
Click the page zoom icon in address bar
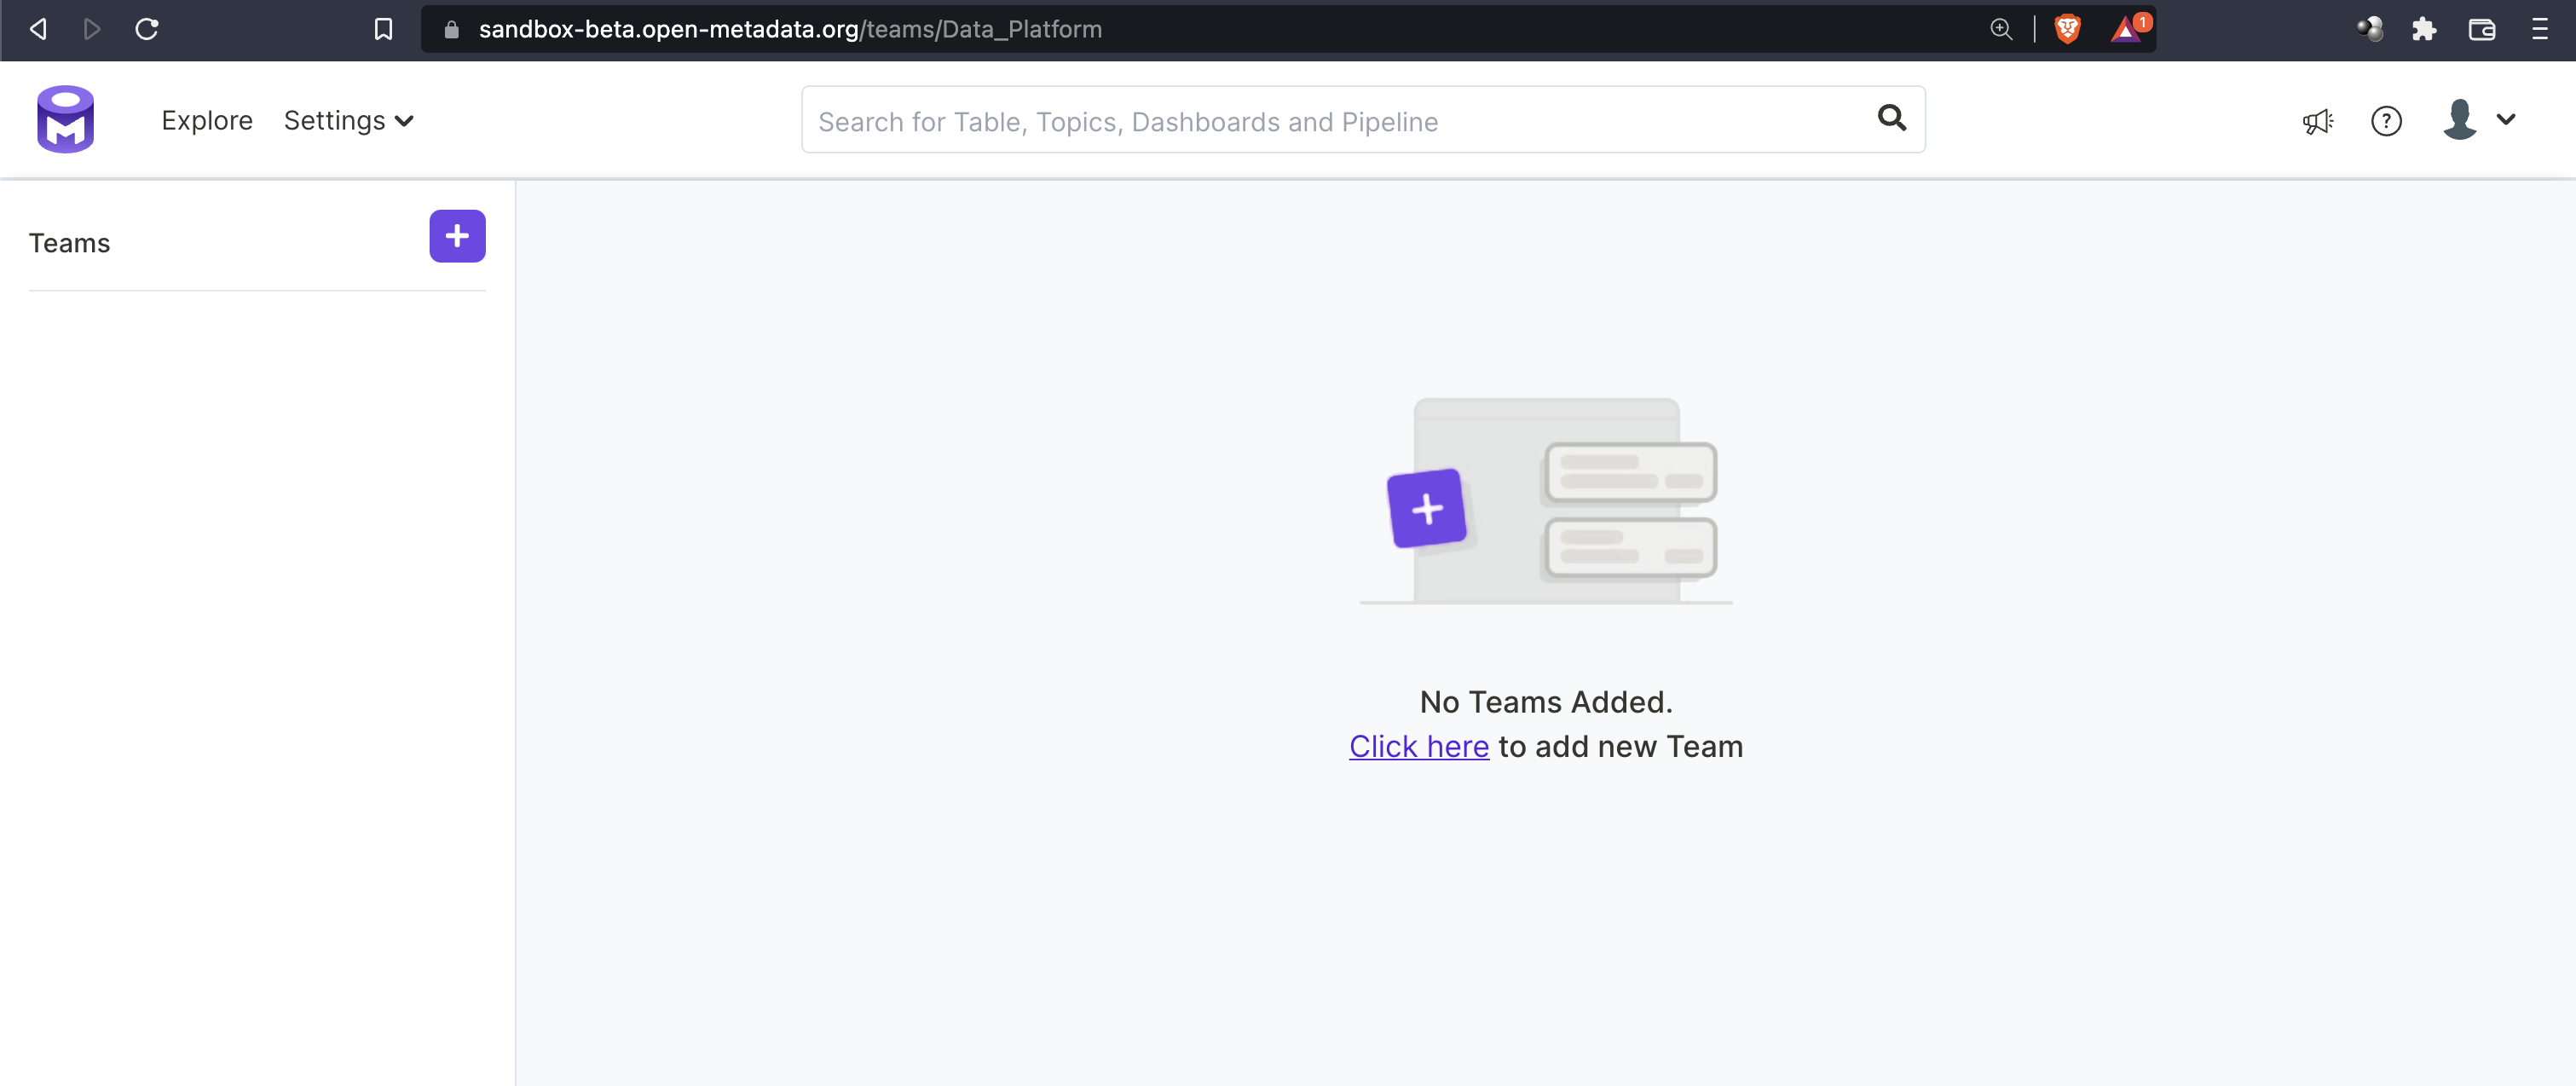click(2001, 29)
